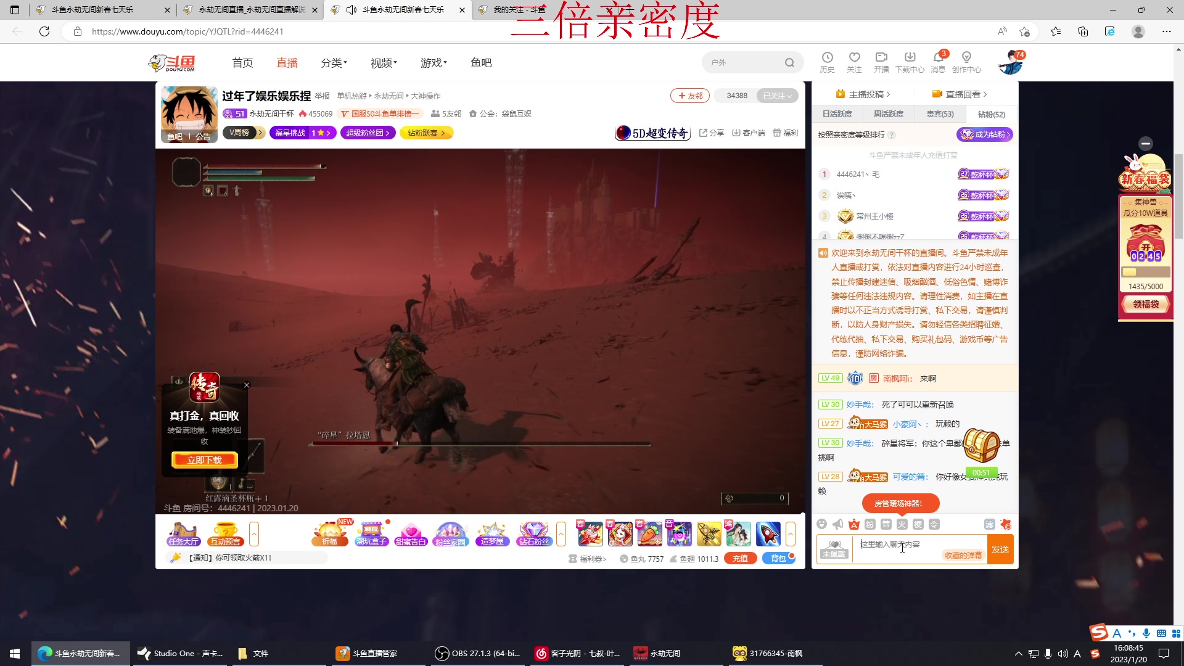Toggle the 滤 danmaku filter button
This screenshot has width=1184, height=666.
tap(989, 524)
